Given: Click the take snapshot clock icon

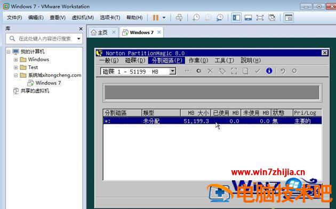Looking at the screenshot, I should coord(196,18).
